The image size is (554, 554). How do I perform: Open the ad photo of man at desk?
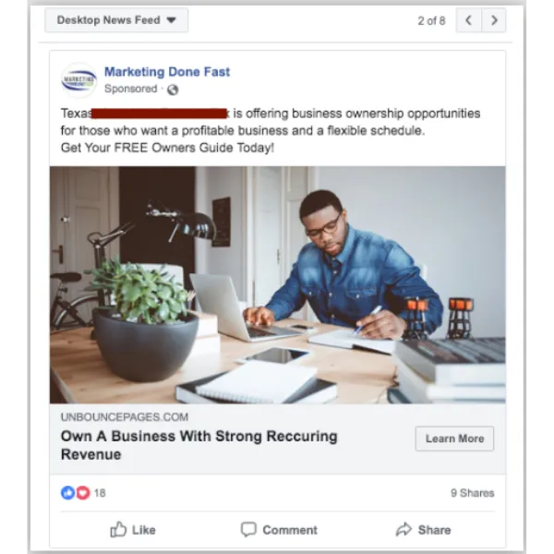point(277,284)
